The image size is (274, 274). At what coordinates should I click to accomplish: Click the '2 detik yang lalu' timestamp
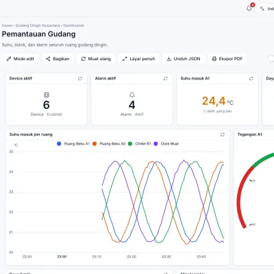tap(218, 111)
